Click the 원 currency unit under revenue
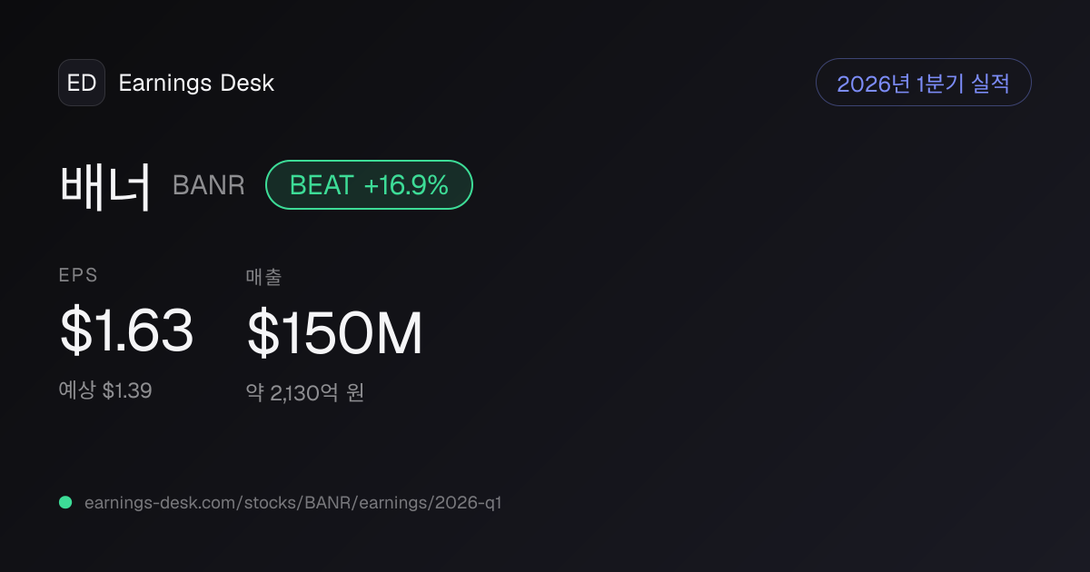 pos(355,393)
